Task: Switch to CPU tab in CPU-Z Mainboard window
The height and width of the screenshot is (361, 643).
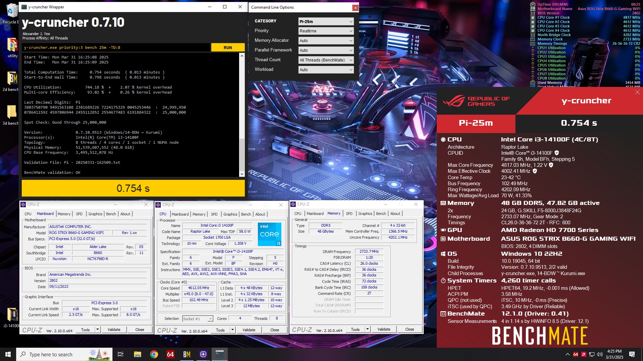Action: click(x=28, y=214)
